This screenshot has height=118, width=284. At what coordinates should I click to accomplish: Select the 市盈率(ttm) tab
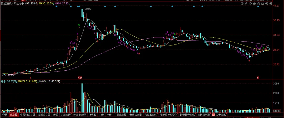[151, 115]
